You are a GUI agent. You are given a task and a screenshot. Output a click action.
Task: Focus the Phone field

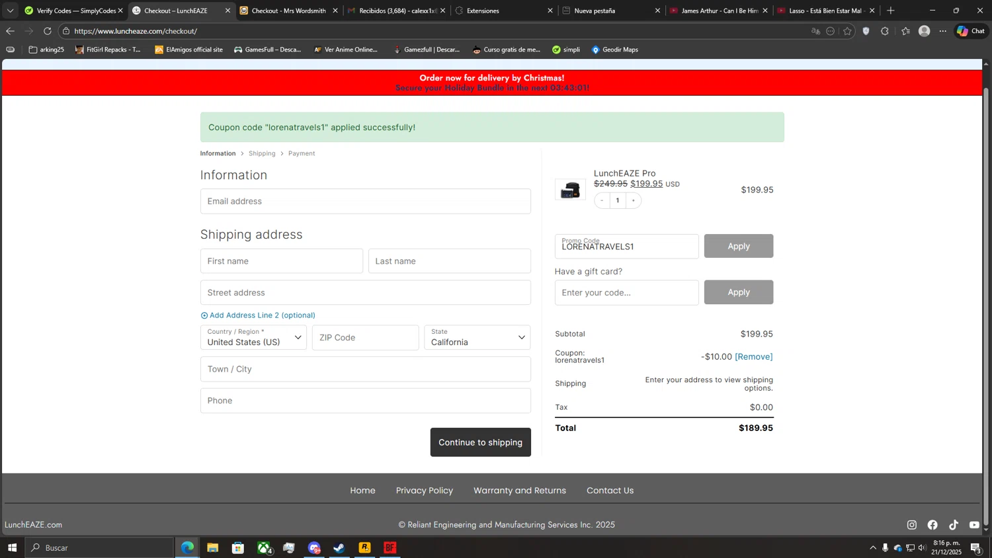pyautogui.click(x=366, y=401)
